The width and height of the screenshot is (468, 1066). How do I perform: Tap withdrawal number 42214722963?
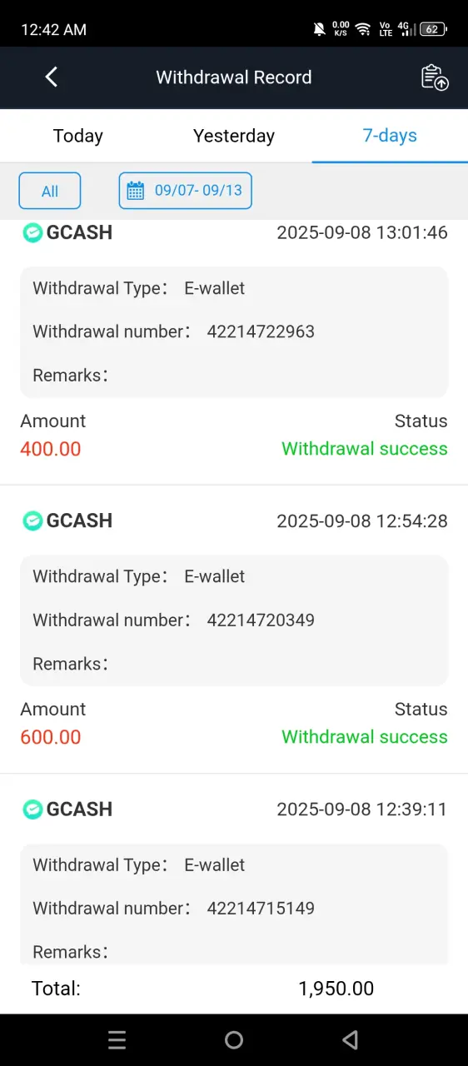261,331
